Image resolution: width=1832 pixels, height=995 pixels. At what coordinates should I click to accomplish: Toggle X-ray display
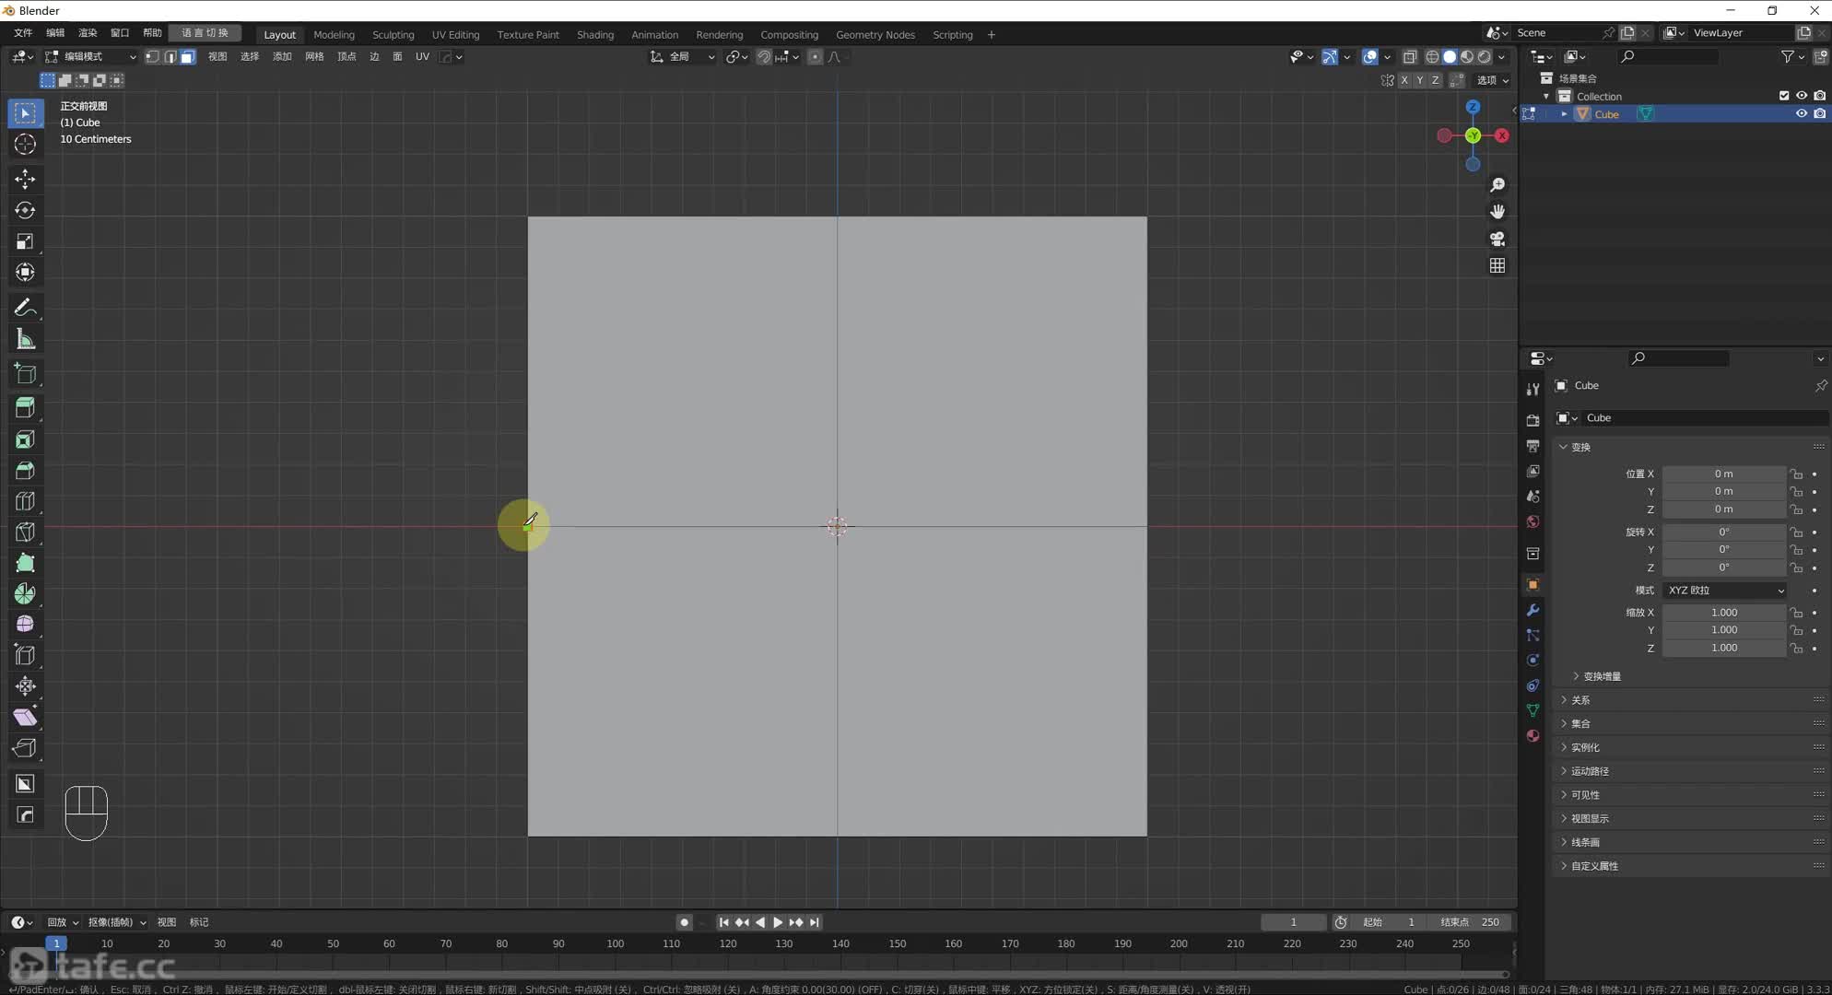(x=1409, y=57)
